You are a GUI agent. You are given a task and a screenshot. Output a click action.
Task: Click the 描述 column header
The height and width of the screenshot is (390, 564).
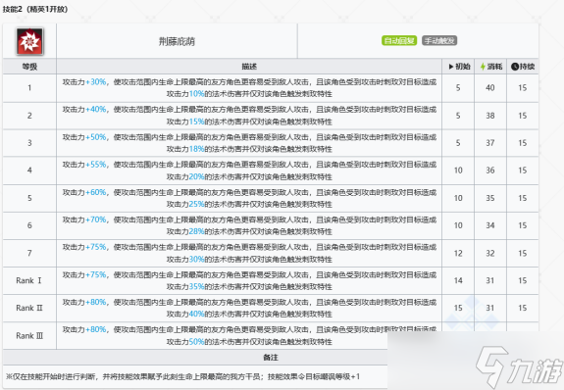click(x=249, y=67)
